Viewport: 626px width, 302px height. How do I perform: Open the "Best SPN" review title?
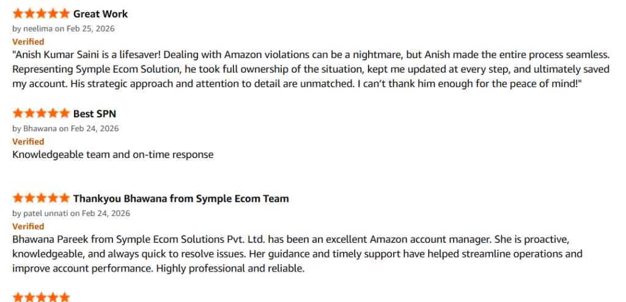coord(95,113)
